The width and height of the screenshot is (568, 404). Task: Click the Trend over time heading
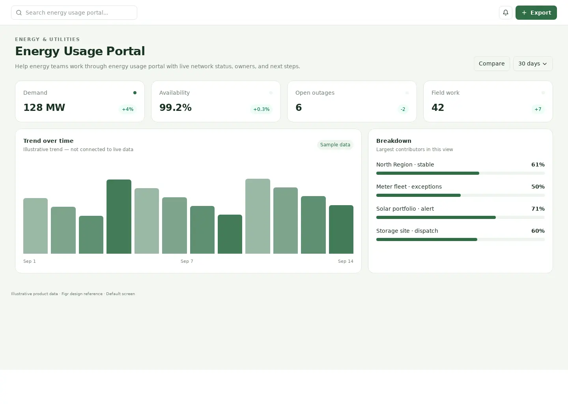49,141
